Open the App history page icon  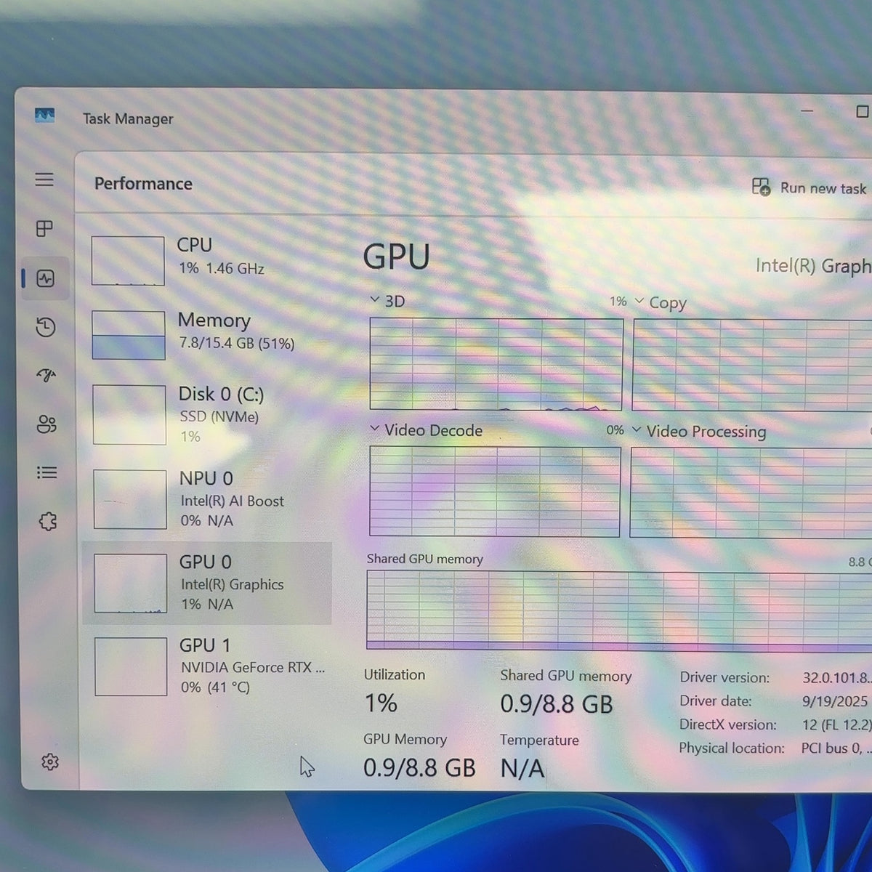(x=46, y=327)
